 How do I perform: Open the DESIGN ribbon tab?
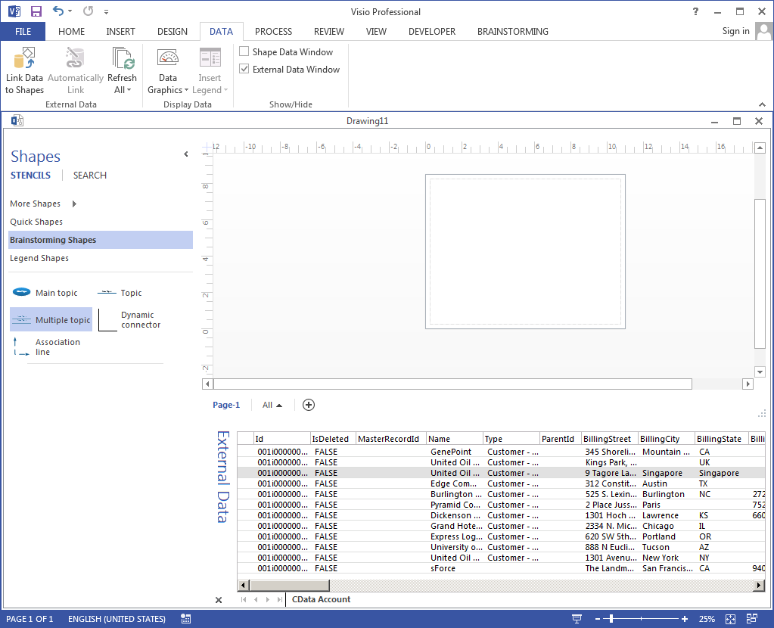[173, 32]
